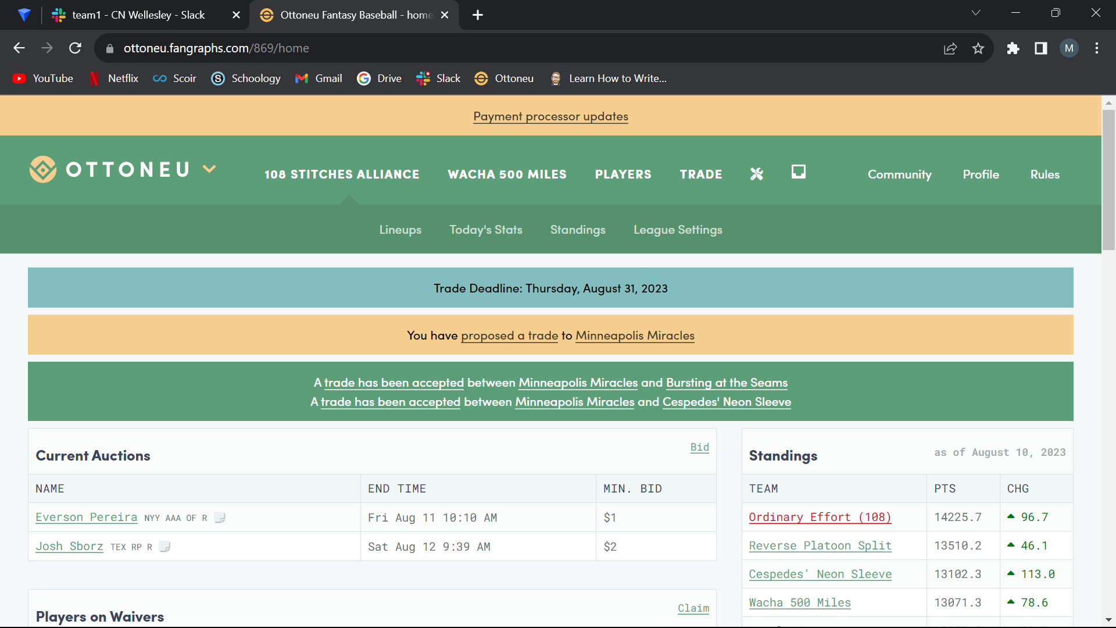1116x628 pixels.
Task: Open Josh Sborz player page
Action: 69,547
